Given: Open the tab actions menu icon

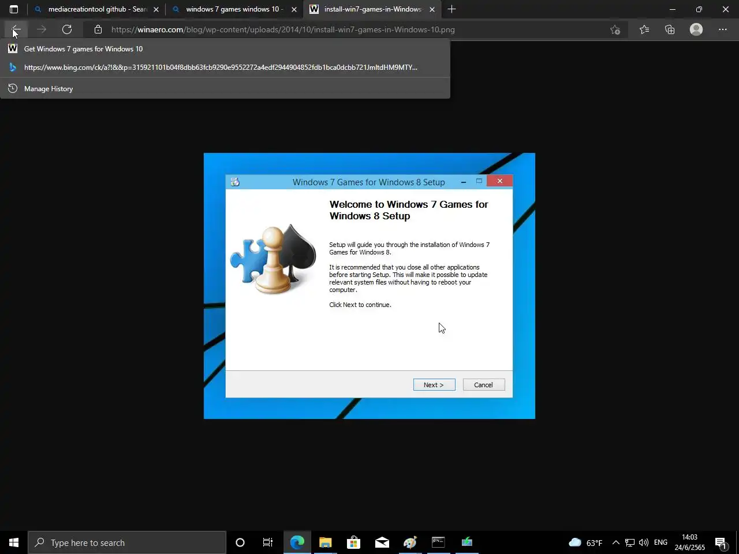Looking at the screenshot, I should (x=14, y=9).
